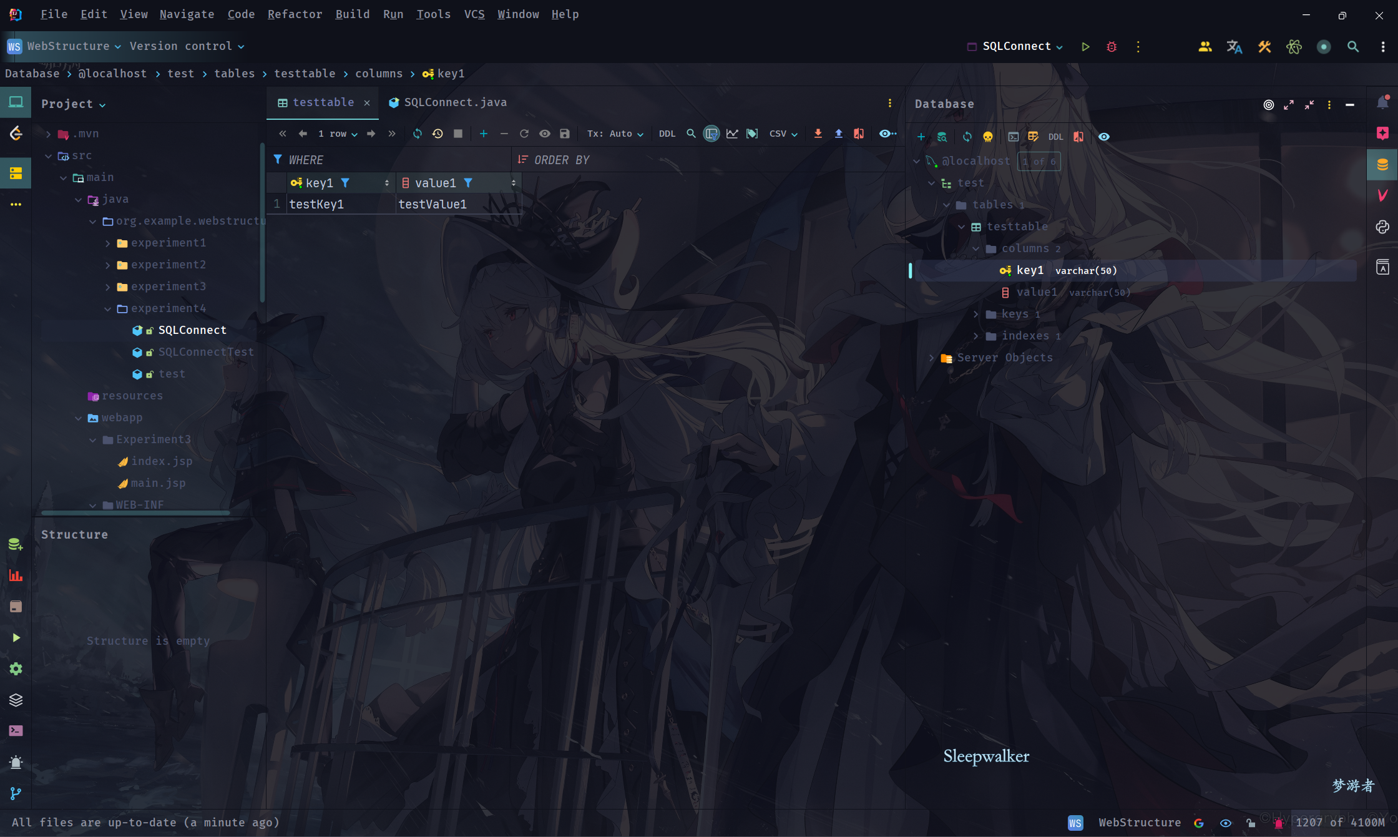Click the columns breadcrumb
1398x837 pixels.
[379, 74]
